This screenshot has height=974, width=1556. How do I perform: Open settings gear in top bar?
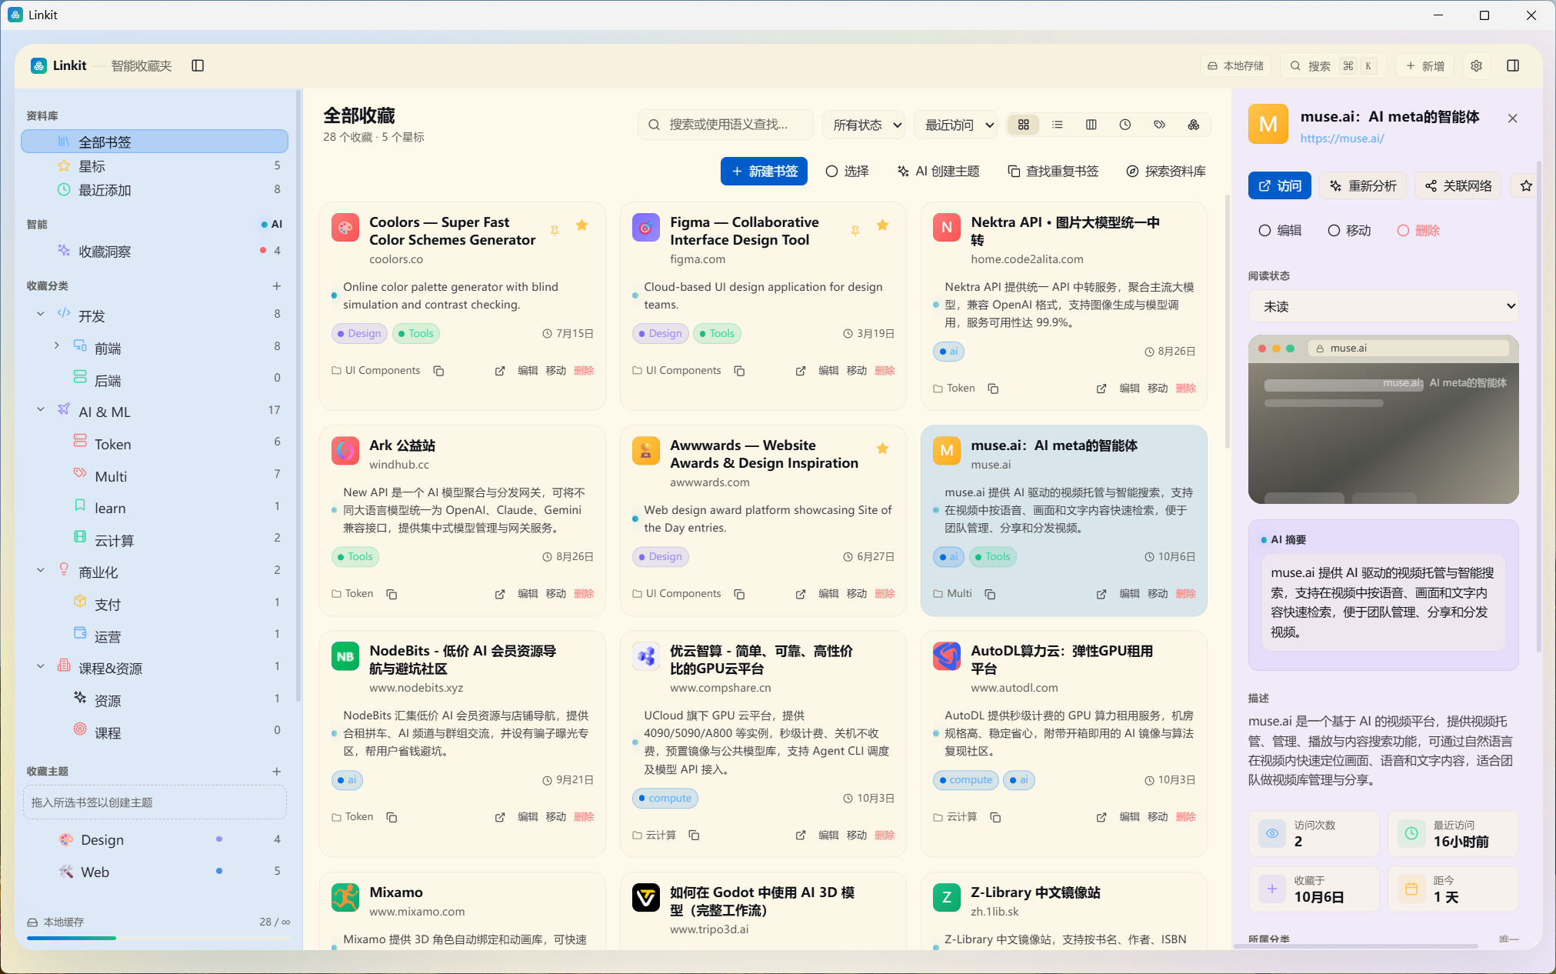(1476, 65)
